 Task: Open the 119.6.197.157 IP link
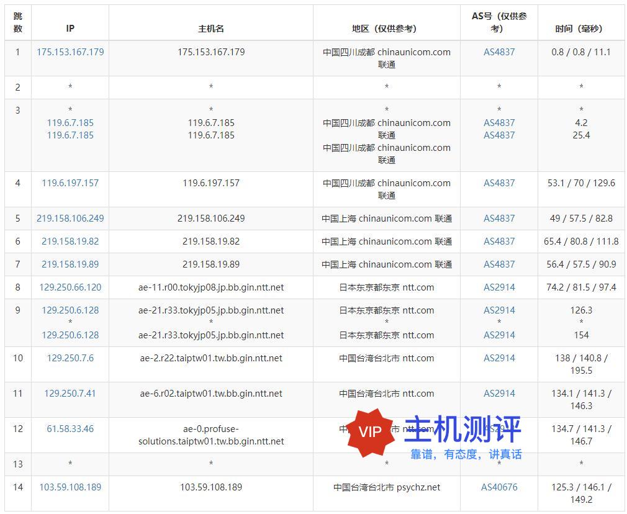click(x=70, y=183)
